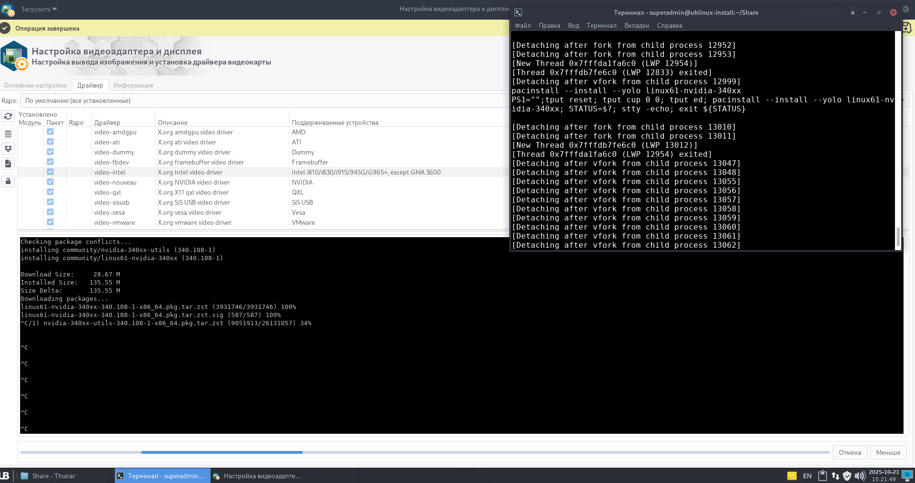Open the EN keyboard layout selector

click(807, 476)
